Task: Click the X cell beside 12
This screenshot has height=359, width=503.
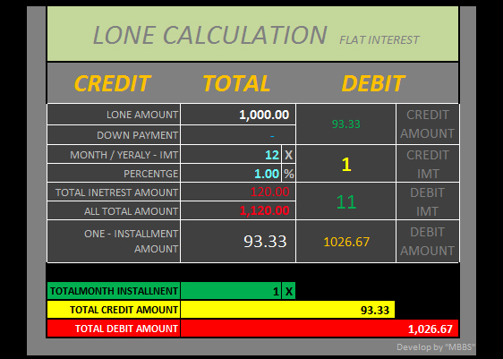Action: [289, 155]
